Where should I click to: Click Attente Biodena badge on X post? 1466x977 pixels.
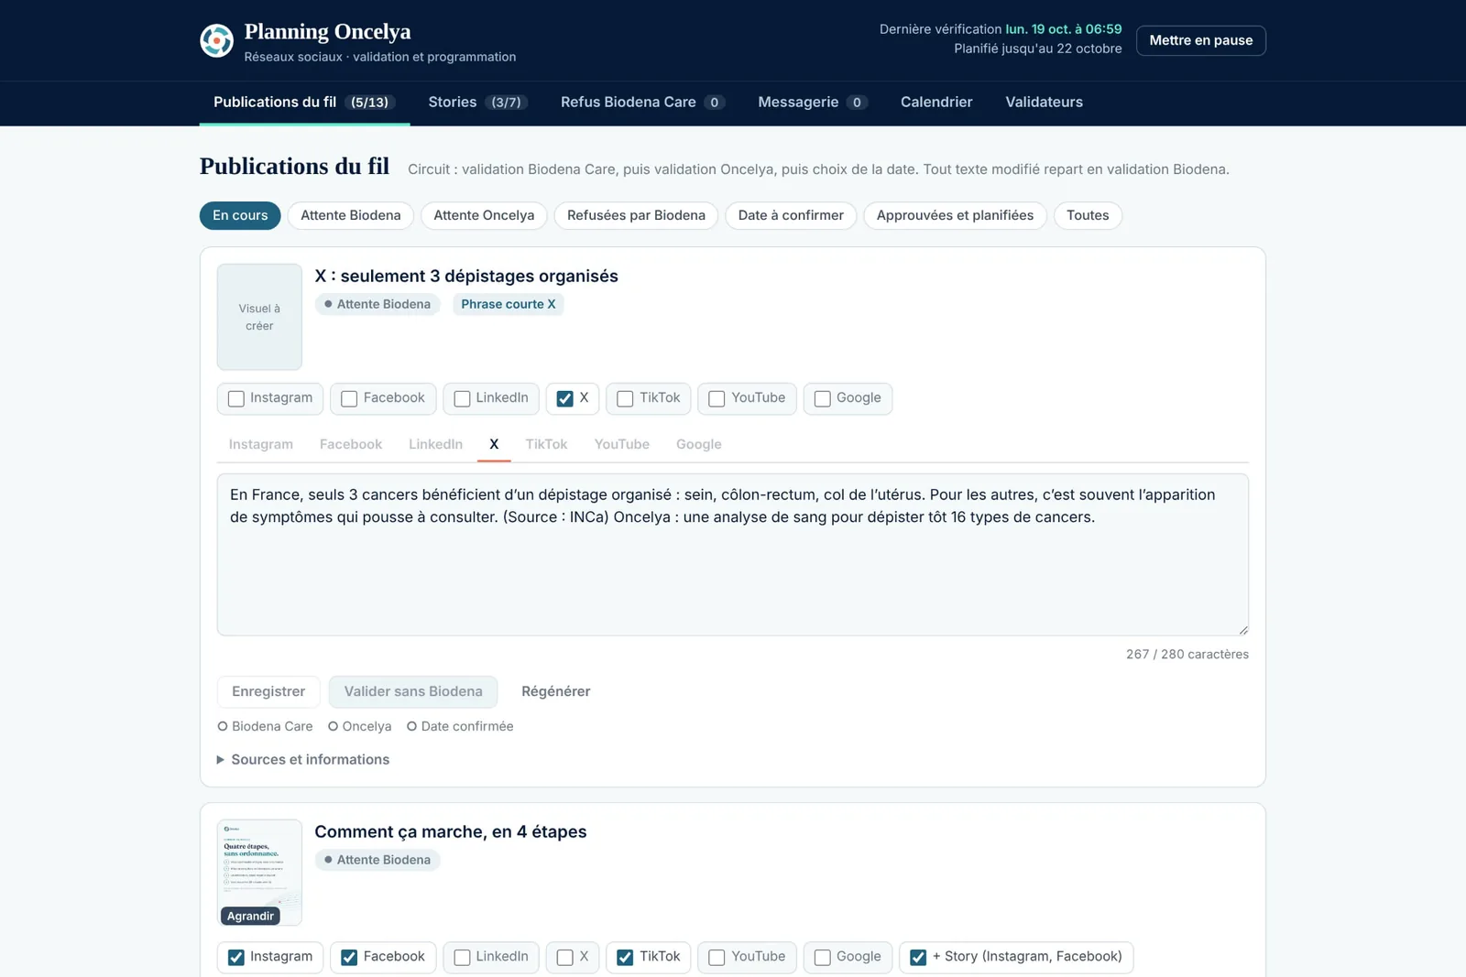(x=377, y=304)
